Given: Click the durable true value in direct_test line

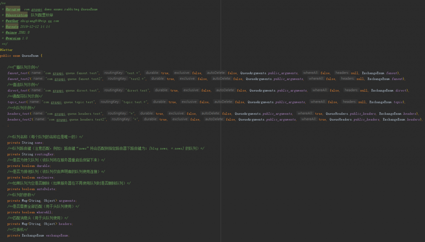Looking at the screenshot, I should [x=174, y=90].
